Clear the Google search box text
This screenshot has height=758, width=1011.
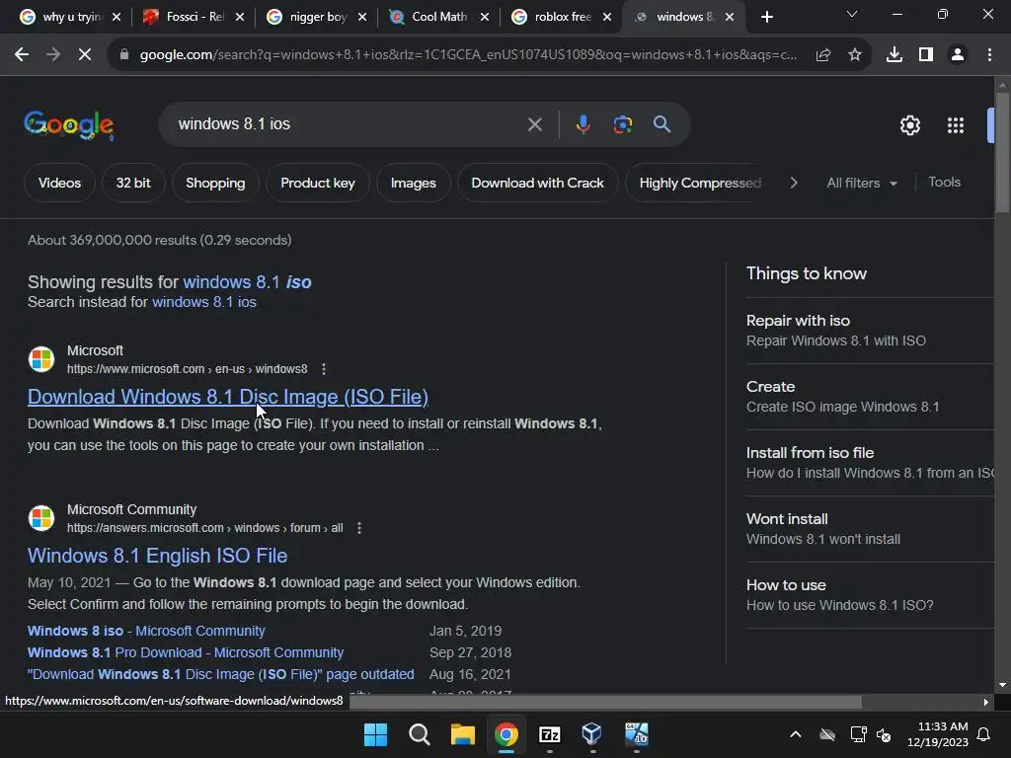point(534,124)
